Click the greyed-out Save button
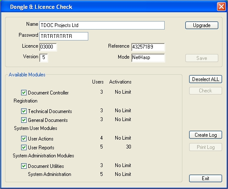 tap(202, 58)
